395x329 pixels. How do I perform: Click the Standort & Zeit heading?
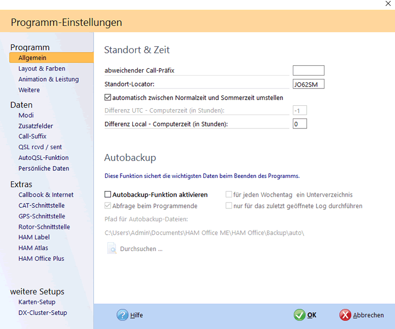click(137, 50)
